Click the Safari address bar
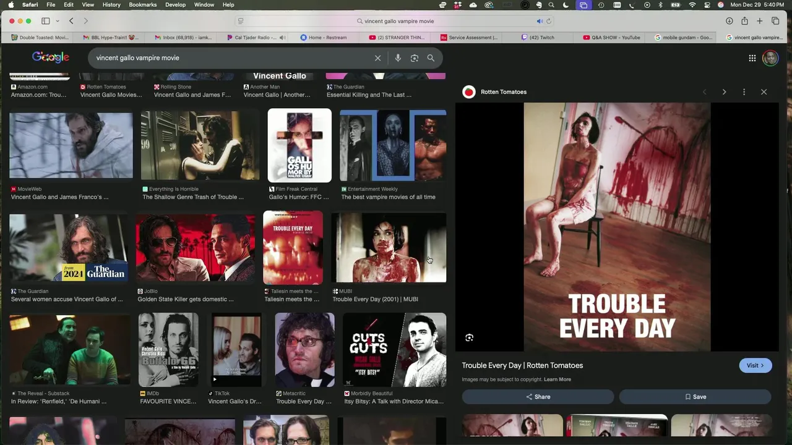 (x=396, y=21)
